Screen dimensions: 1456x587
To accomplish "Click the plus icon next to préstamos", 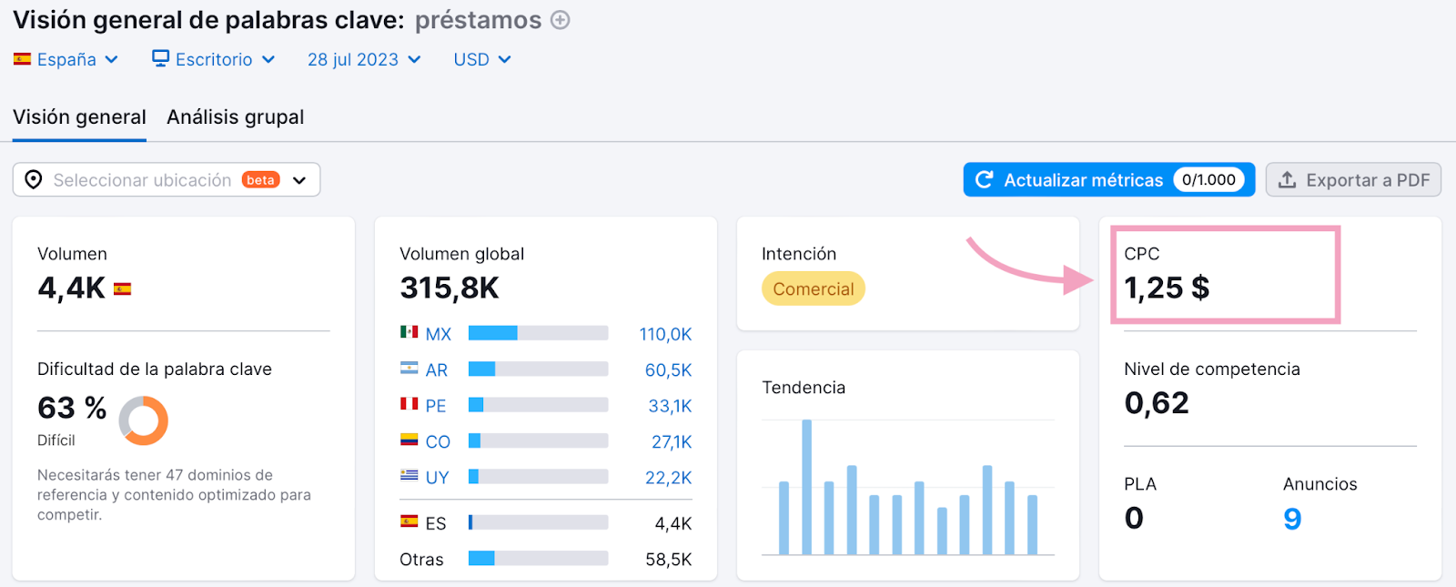I will (561, 20).
